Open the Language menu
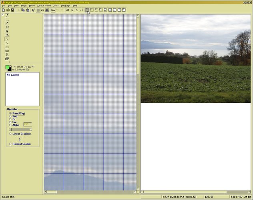 click(66, 6)
